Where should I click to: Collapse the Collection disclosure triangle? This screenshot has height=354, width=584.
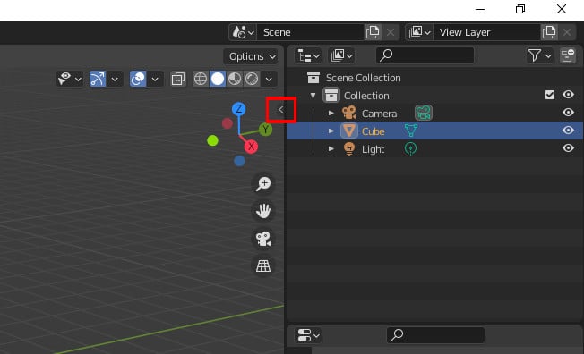pos(313,96)
